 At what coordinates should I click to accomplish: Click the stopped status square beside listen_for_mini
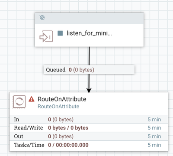click(x=60, y=33)
